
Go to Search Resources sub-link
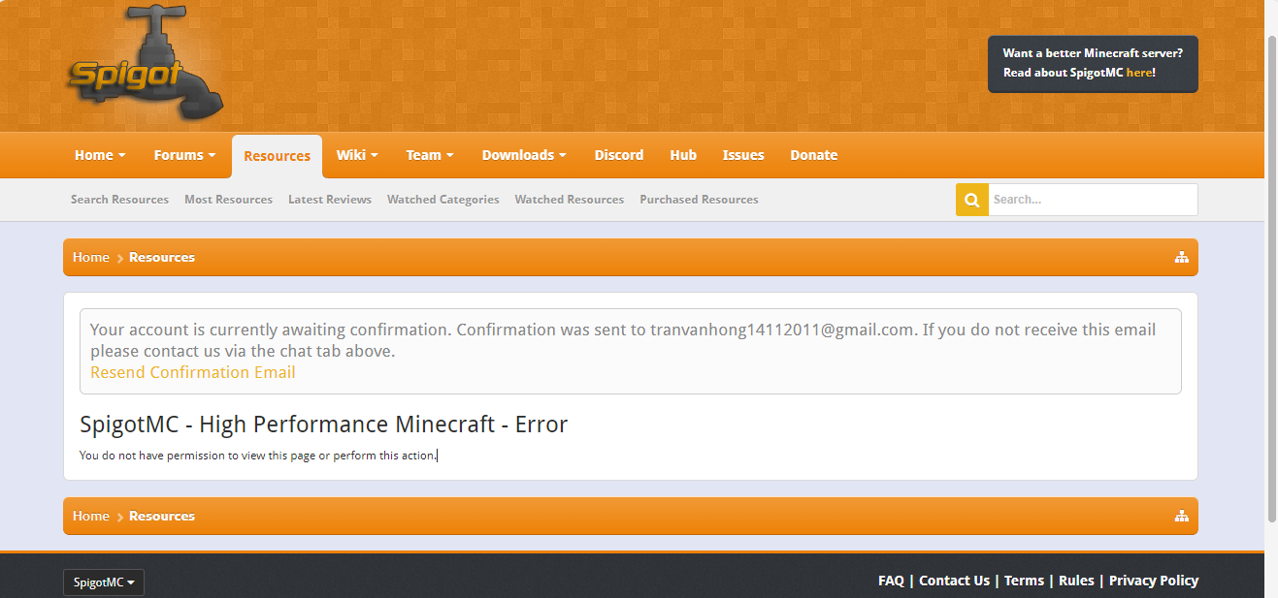(x=119, y=200)
